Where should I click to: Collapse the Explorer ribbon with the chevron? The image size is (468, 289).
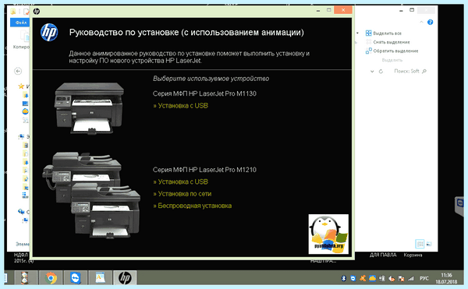click(421, 22)
